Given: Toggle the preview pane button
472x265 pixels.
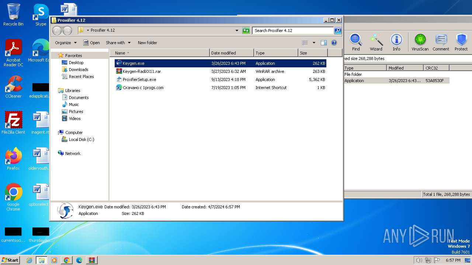Looking at the screenshot, I should 323,43.
